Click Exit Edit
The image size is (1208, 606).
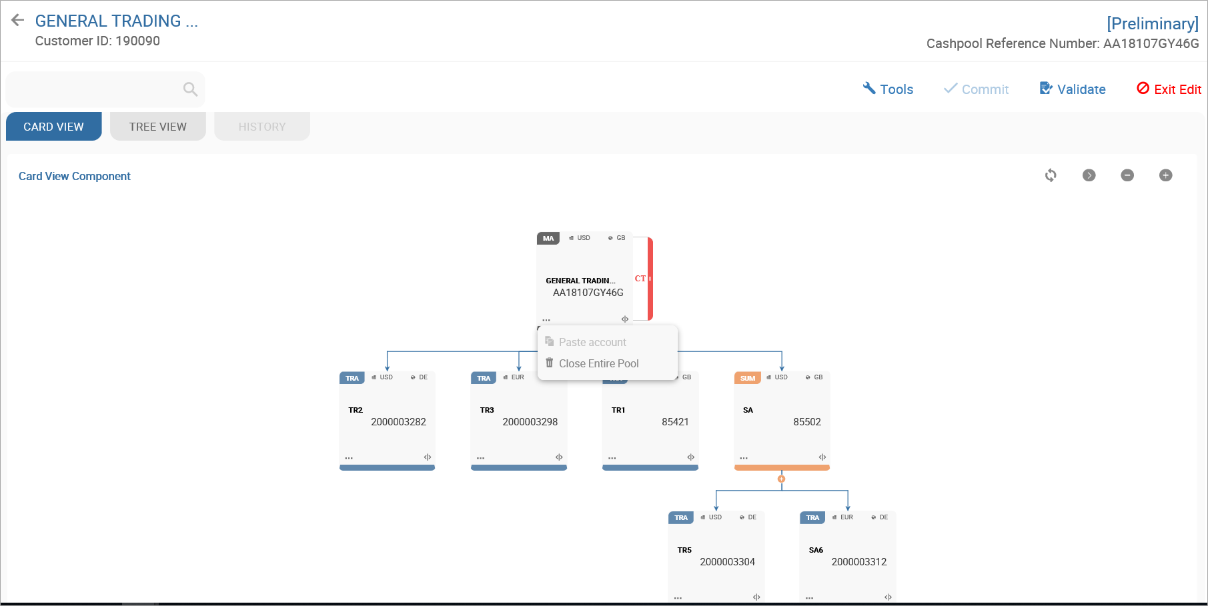click(1169, 89)
